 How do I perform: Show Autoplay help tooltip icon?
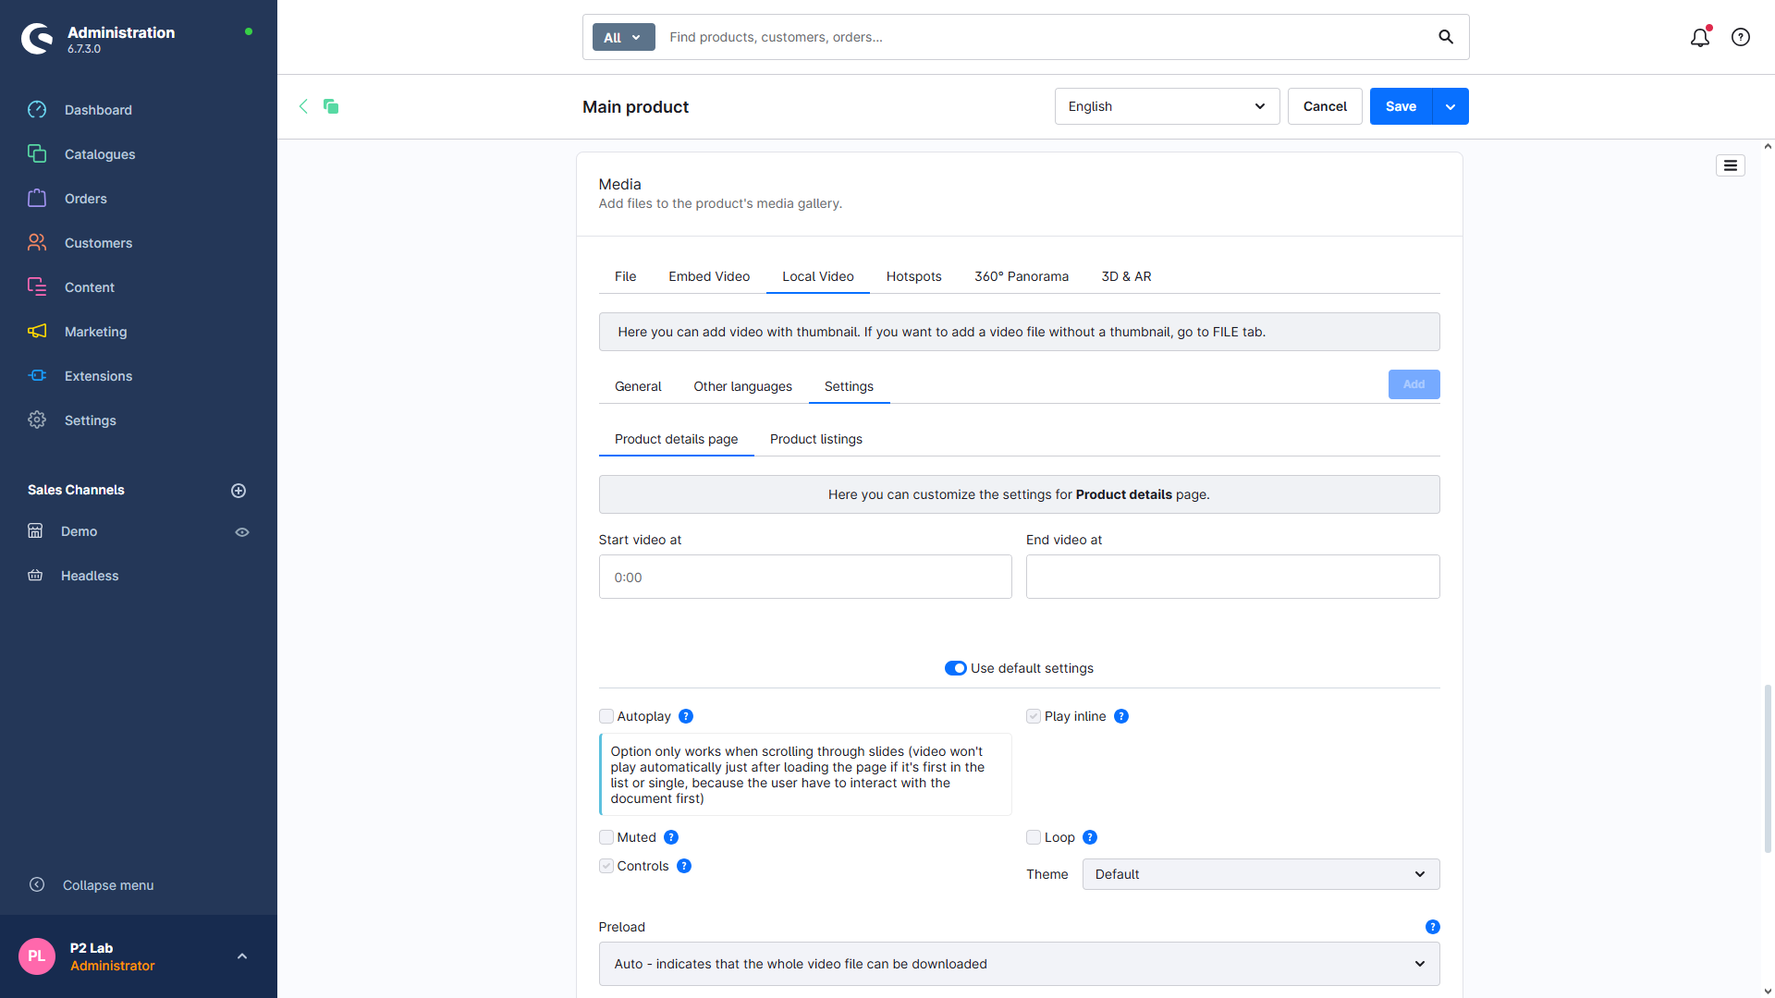686,716
